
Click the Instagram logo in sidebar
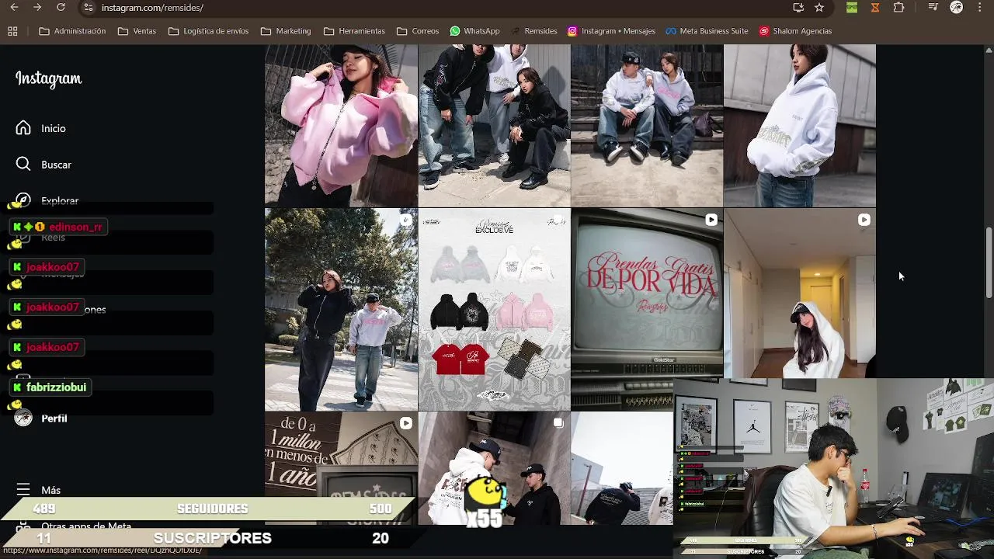click(48, 79)
